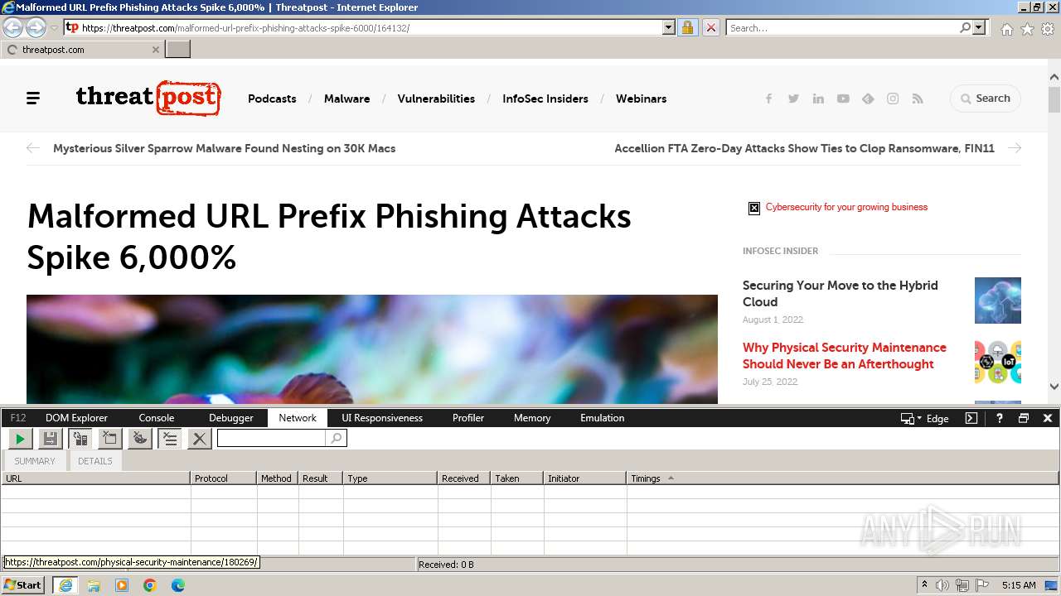Open Threatpost LinkedIn icon
The height and width of the screenshot is (596, 1061).
tap(818, 99)
